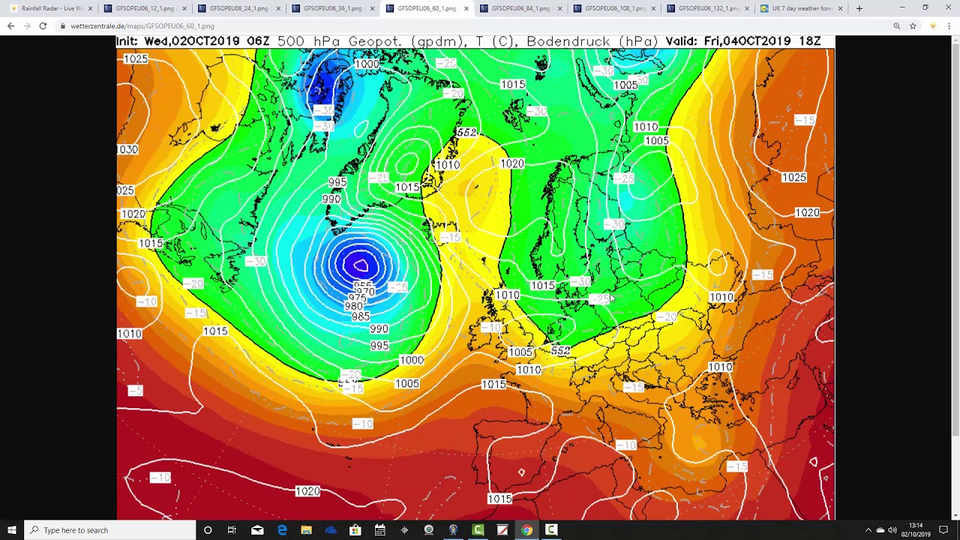Reload the weather map page
The image size is (960, 540).
click(x=43, y=25)
